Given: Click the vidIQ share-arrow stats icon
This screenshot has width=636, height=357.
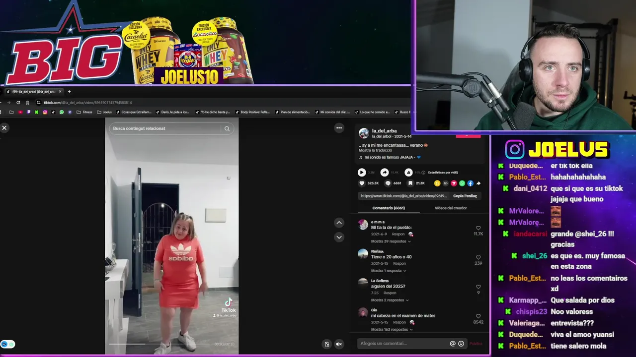Looking at the screenshot, I should 385,173.
